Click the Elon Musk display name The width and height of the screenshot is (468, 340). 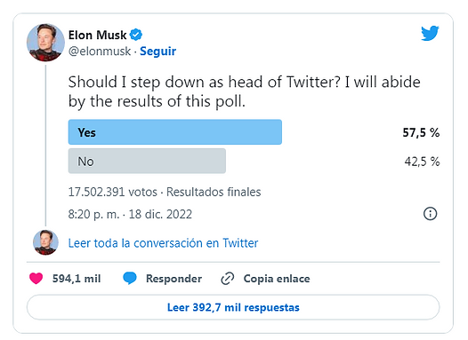point(97,36)
